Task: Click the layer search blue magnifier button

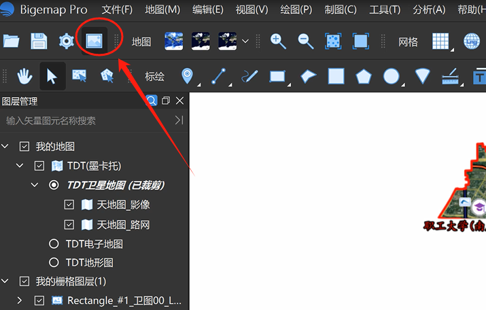Action: point(152,101)
